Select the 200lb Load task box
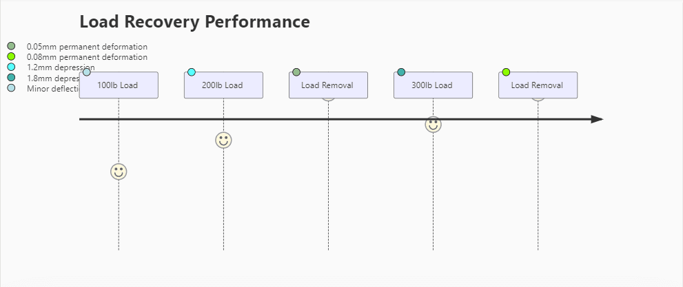 223,85
